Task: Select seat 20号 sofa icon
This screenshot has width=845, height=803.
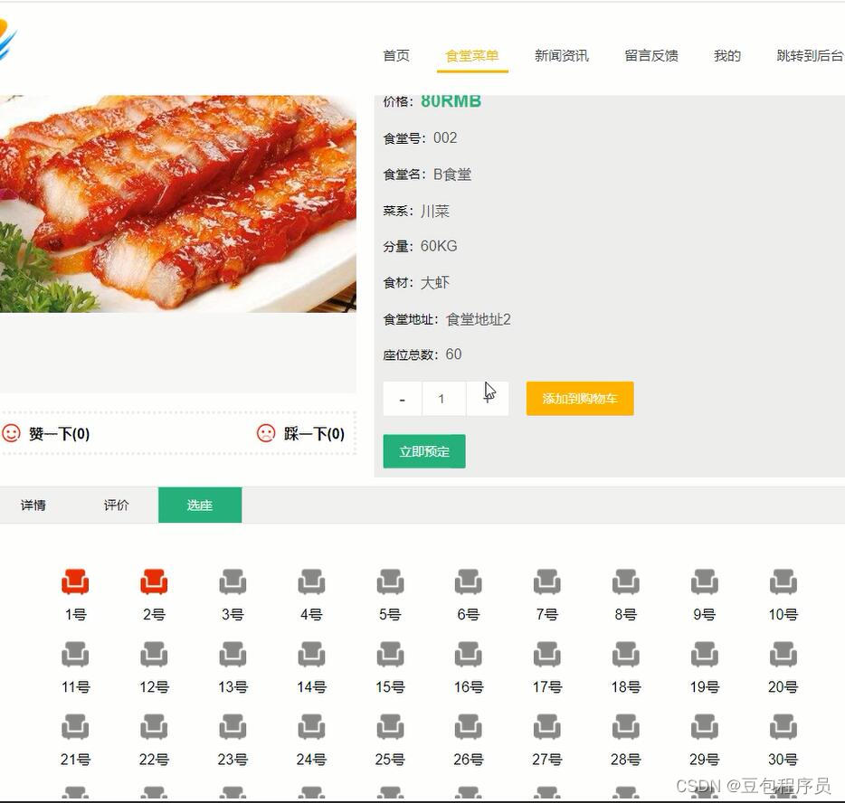Action: [783, 655]
